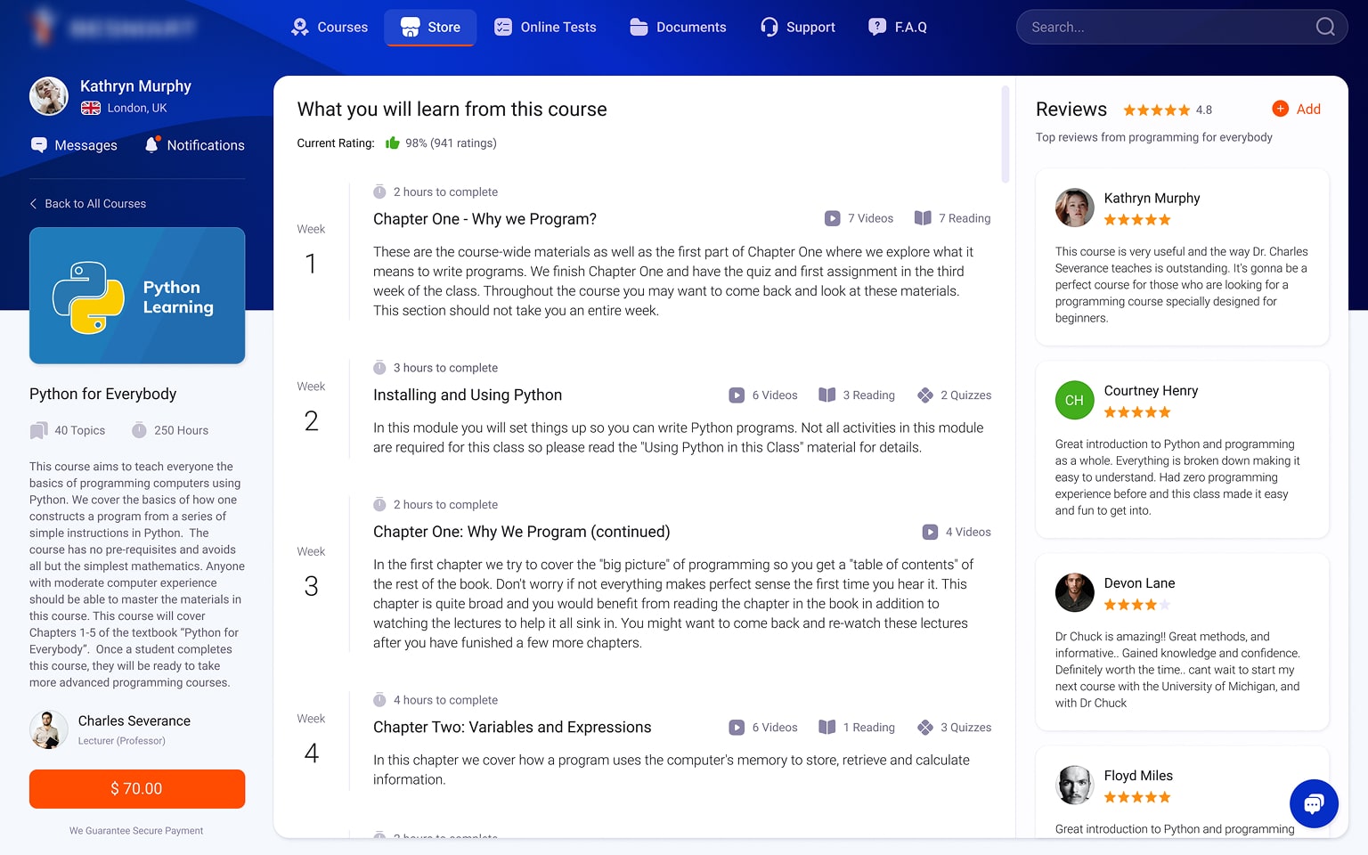The height and width of the screenshot is (855, 1368).
Task: Open Chapter Two: Variables and Expressions
Action: pyautogui.click(x=512, y=727)
